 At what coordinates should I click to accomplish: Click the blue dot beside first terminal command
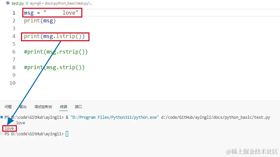click(x=2, y=117)
